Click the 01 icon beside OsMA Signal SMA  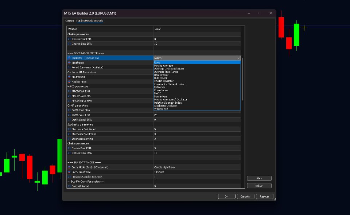coord(69,120)
